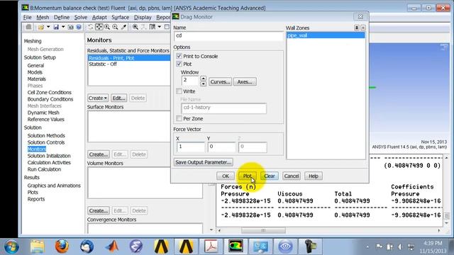454x255 pixels.
Task: Open the dropdown arrow beside the folder icon
Action: tap(48, 27)
